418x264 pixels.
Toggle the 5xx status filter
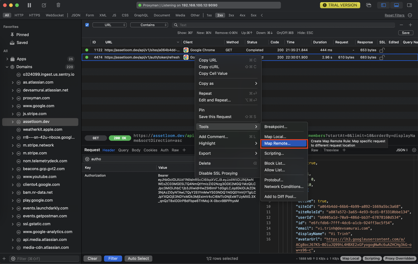click(x=253, y=15)
